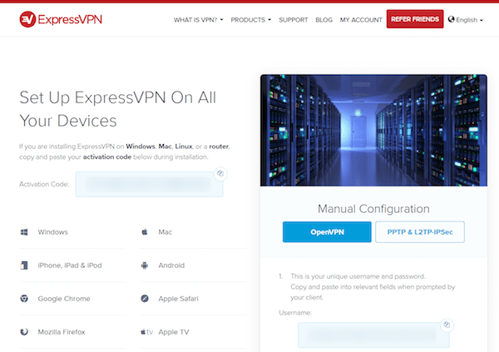
Task: Go to the Support page
Action: pos(294,20)
